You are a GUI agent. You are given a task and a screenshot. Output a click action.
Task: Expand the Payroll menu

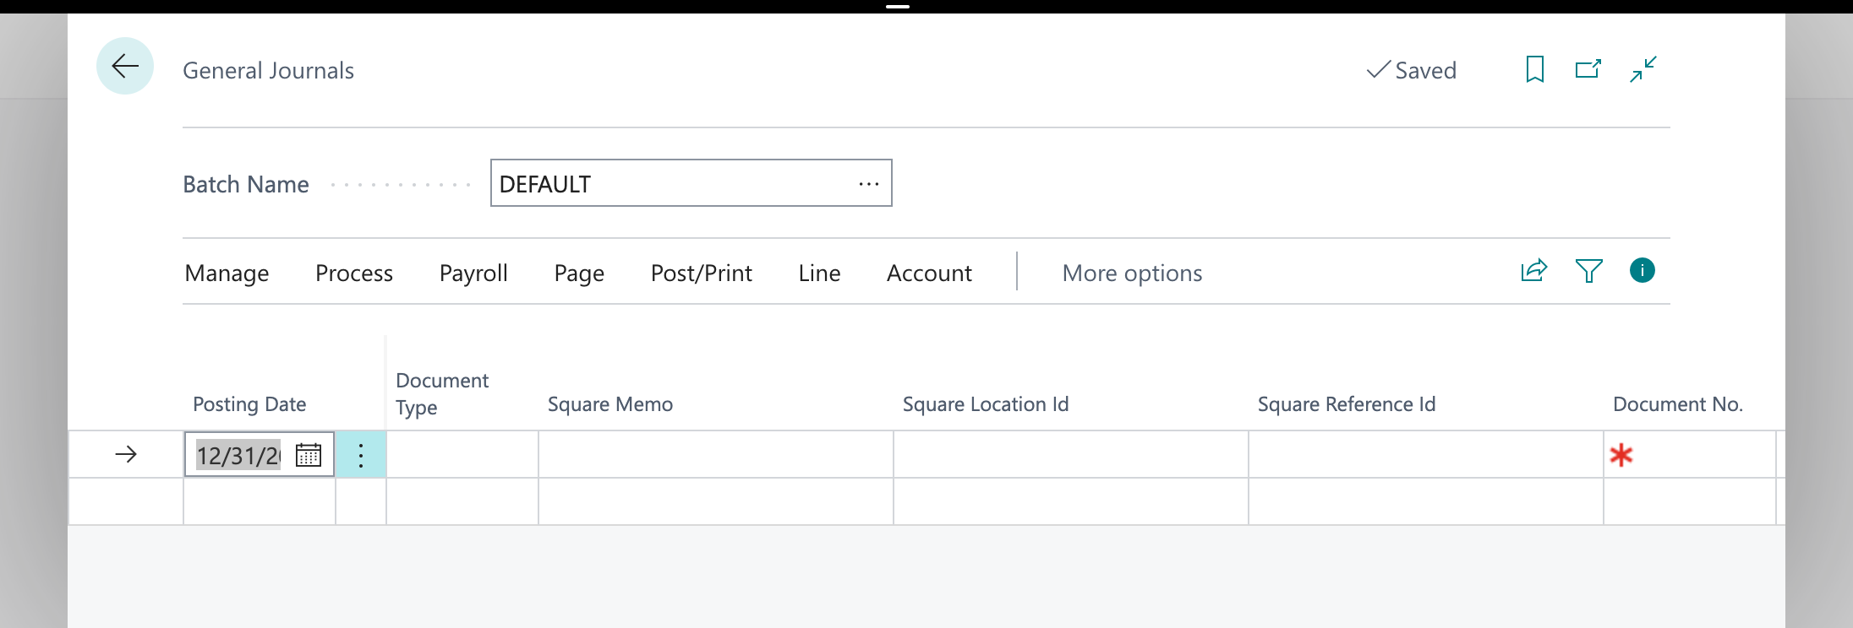[473, 273]
